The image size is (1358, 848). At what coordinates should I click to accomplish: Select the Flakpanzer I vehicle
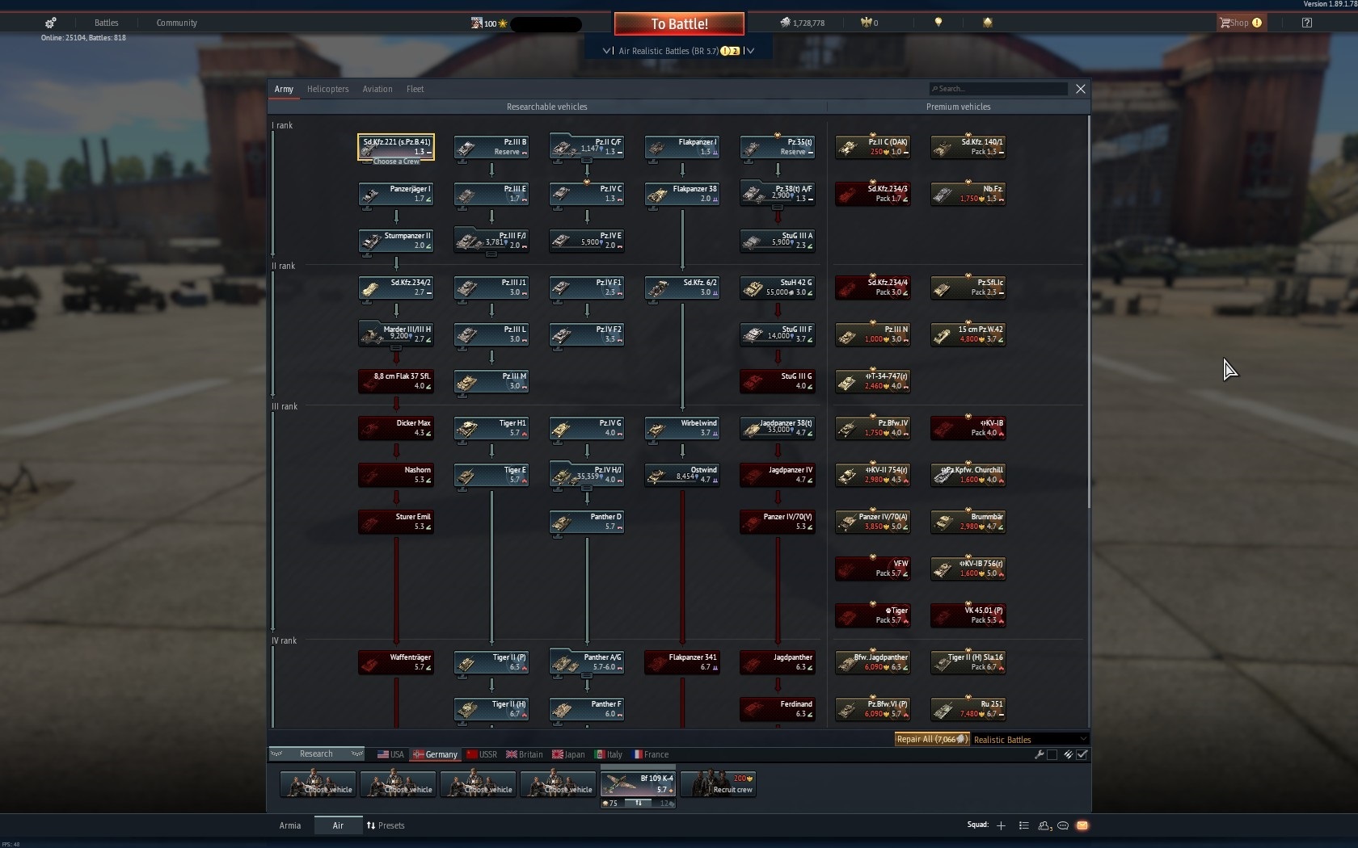click(682, 147)
